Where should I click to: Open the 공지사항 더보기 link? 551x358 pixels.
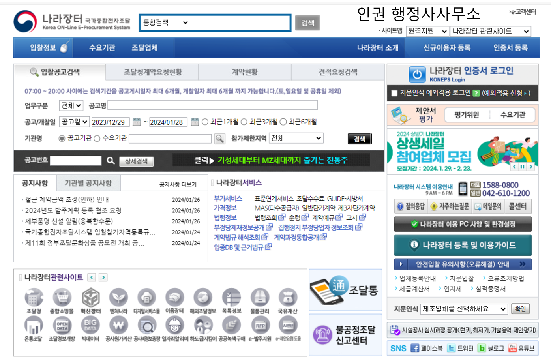point(178,184)
